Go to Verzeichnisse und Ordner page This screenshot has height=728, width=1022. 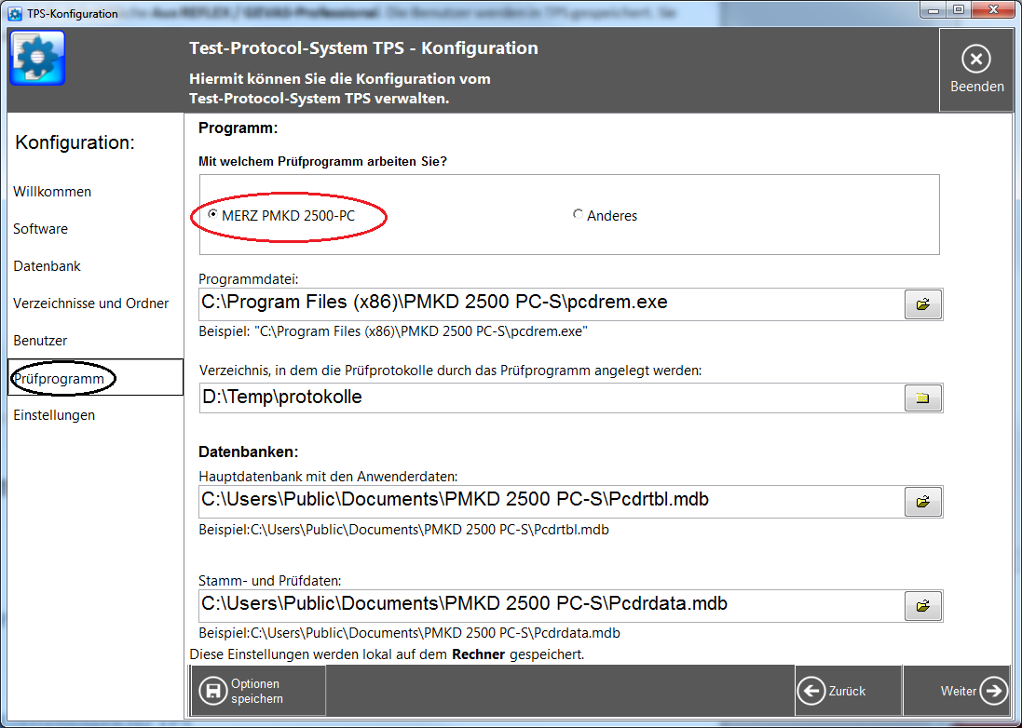click(90, 303)
